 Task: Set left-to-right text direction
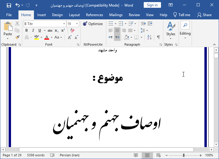click(111, 37)
